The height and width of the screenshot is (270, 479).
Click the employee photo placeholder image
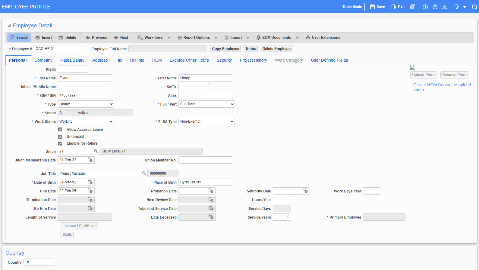point(413,68)
